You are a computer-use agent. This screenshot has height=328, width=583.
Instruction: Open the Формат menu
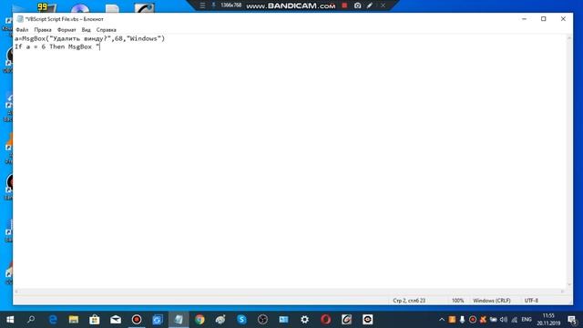point(66,30)
